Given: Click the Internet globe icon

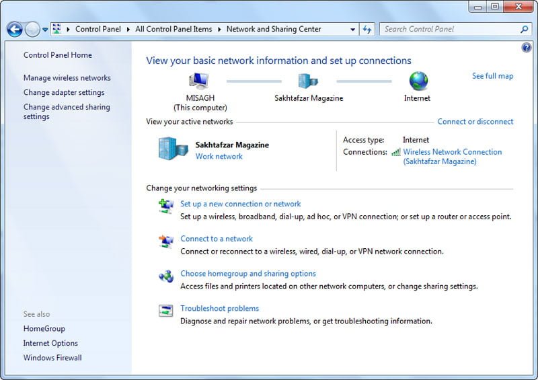Looking at the screenshot, I should pyautogui.click(x=418, y=81).
